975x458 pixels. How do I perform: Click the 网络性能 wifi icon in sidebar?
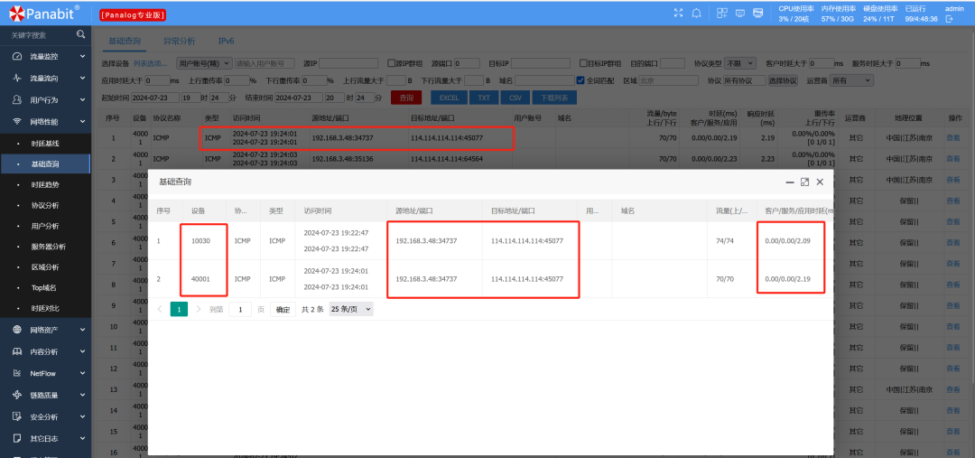pyautogui.click(x=17, y=122)
